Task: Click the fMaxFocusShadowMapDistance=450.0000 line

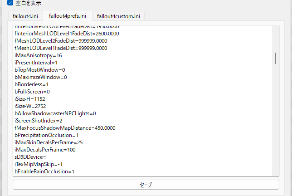Action: (x=65, y=128)
